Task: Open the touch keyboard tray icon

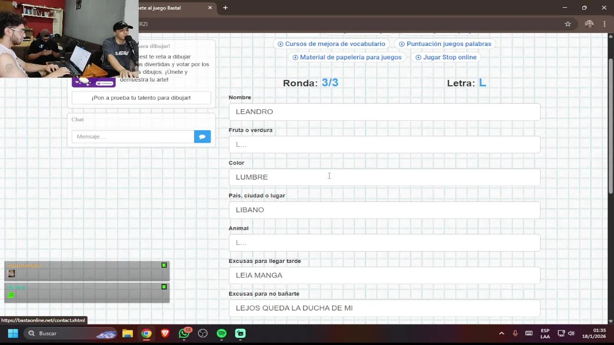Action: coord(529,333)
